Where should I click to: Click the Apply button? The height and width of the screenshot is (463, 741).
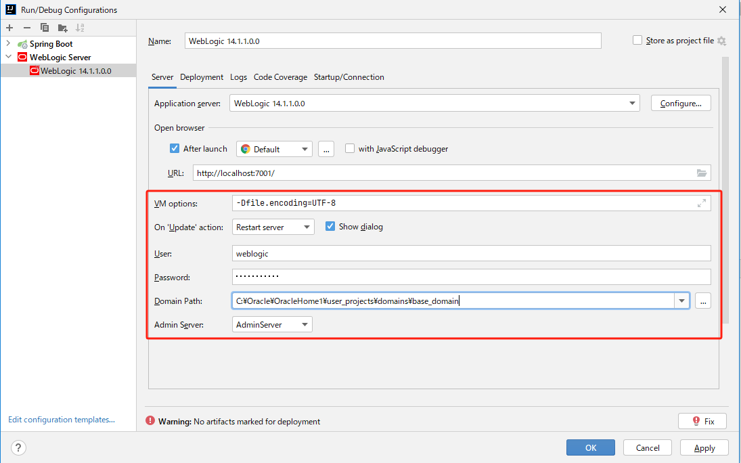coord(704,447)
